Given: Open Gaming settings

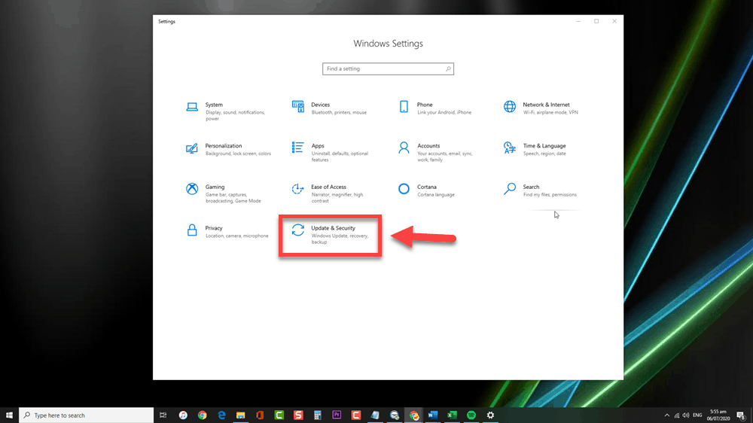Looking at the screenshot, I should [224, 193].
